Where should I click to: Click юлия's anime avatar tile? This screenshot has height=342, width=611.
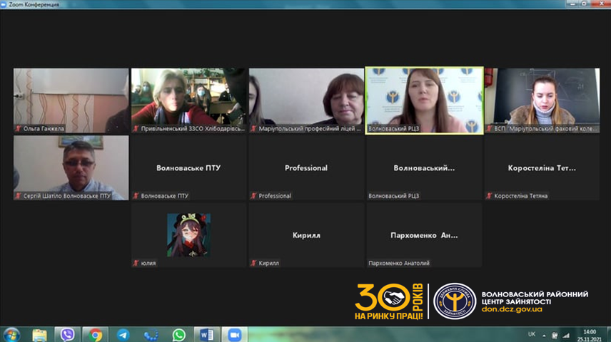point(188,234)
